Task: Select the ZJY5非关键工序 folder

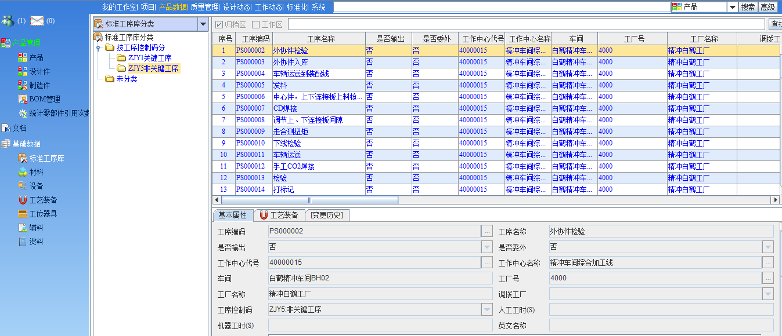Action: pyautogui.click(x=153, y=68)
